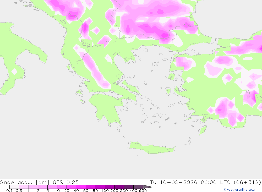Click the island of Rhodes on map

202,130
